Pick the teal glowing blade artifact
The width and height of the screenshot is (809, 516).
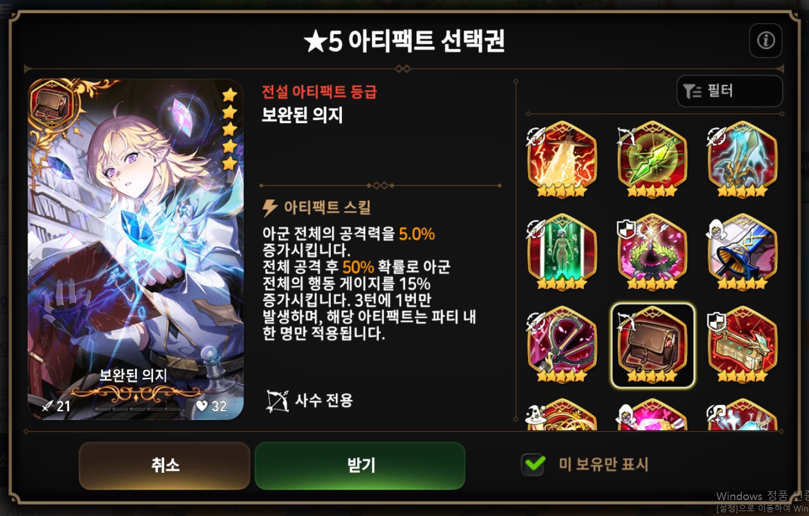[742, 159]
